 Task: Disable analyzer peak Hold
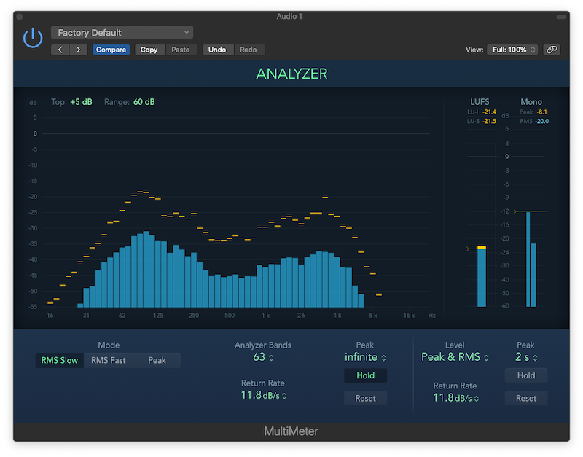point(366,375)
